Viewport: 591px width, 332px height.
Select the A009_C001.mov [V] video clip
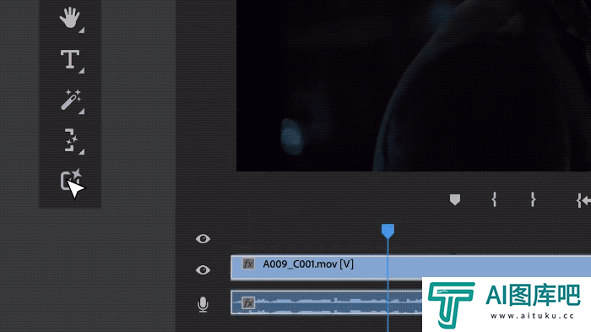coord(411,268)
